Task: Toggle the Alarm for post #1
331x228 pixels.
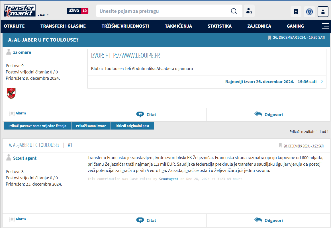Action: coord(17,219)
